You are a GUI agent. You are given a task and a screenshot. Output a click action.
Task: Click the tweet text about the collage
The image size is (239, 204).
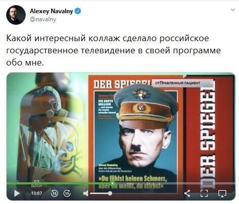click(x=113, y=50)
